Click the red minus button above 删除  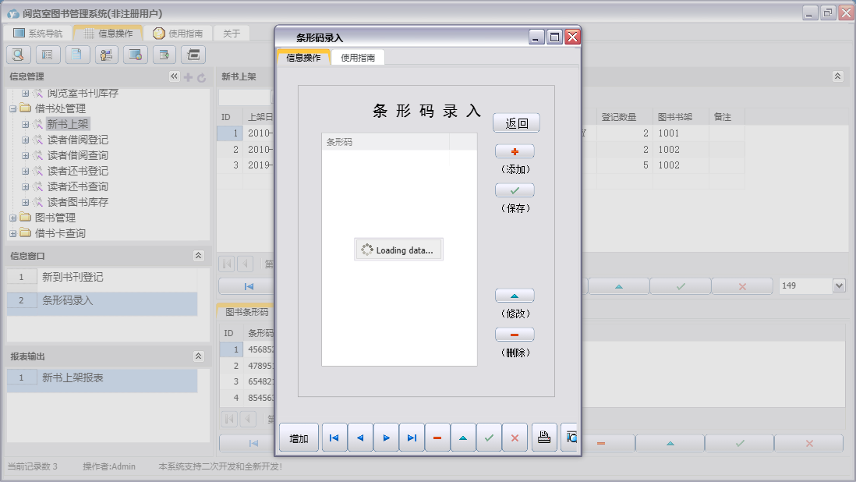coord(515,335)
